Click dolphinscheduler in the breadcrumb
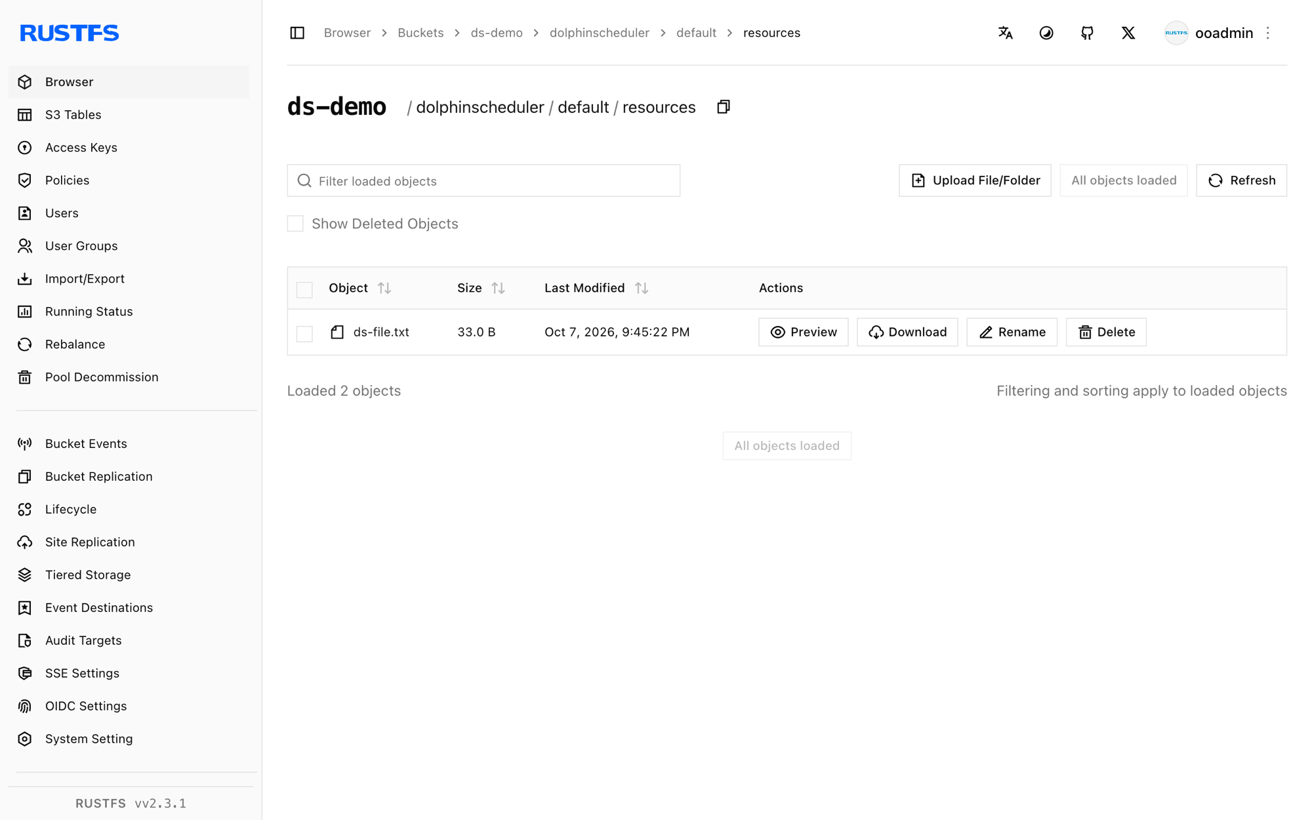The height and width of the screenshot is (820, 1312). [x=599, y=33]
